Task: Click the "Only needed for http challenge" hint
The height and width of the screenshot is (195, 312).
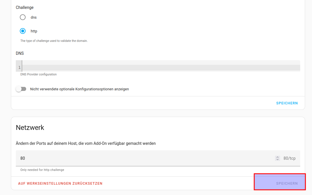Action: (x=42, y=170)
